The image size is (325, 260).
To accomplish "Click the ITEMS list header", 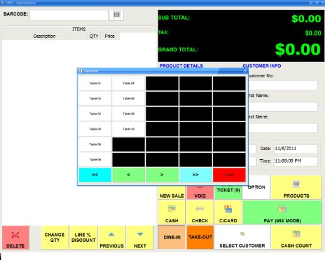I will point(79,29).
